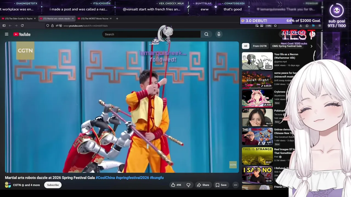Click the #CoolChina hashtag
The height and width of the screenshot is (197, 351).
[x=105, y=178]
